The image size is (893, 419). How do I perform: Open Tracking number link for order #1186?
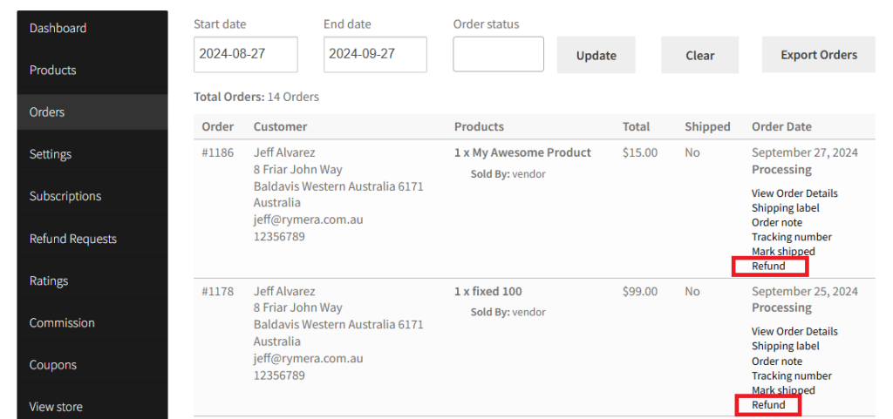click(x=792, y=237)
